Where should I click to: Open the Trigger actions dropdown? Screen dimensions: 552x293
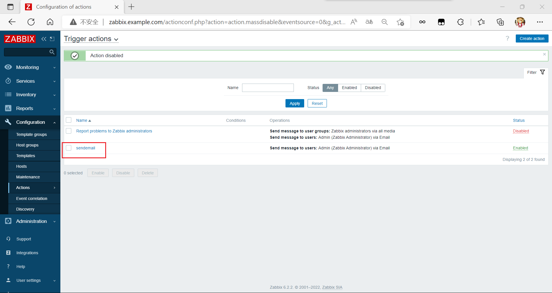pyautogui.click(x=91, y=39)
